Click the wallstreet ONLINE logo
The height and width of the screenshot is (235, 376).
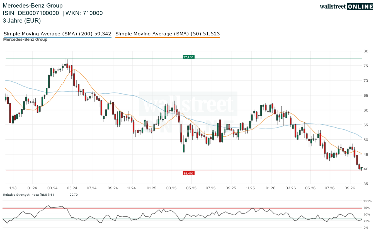point(346,6)
